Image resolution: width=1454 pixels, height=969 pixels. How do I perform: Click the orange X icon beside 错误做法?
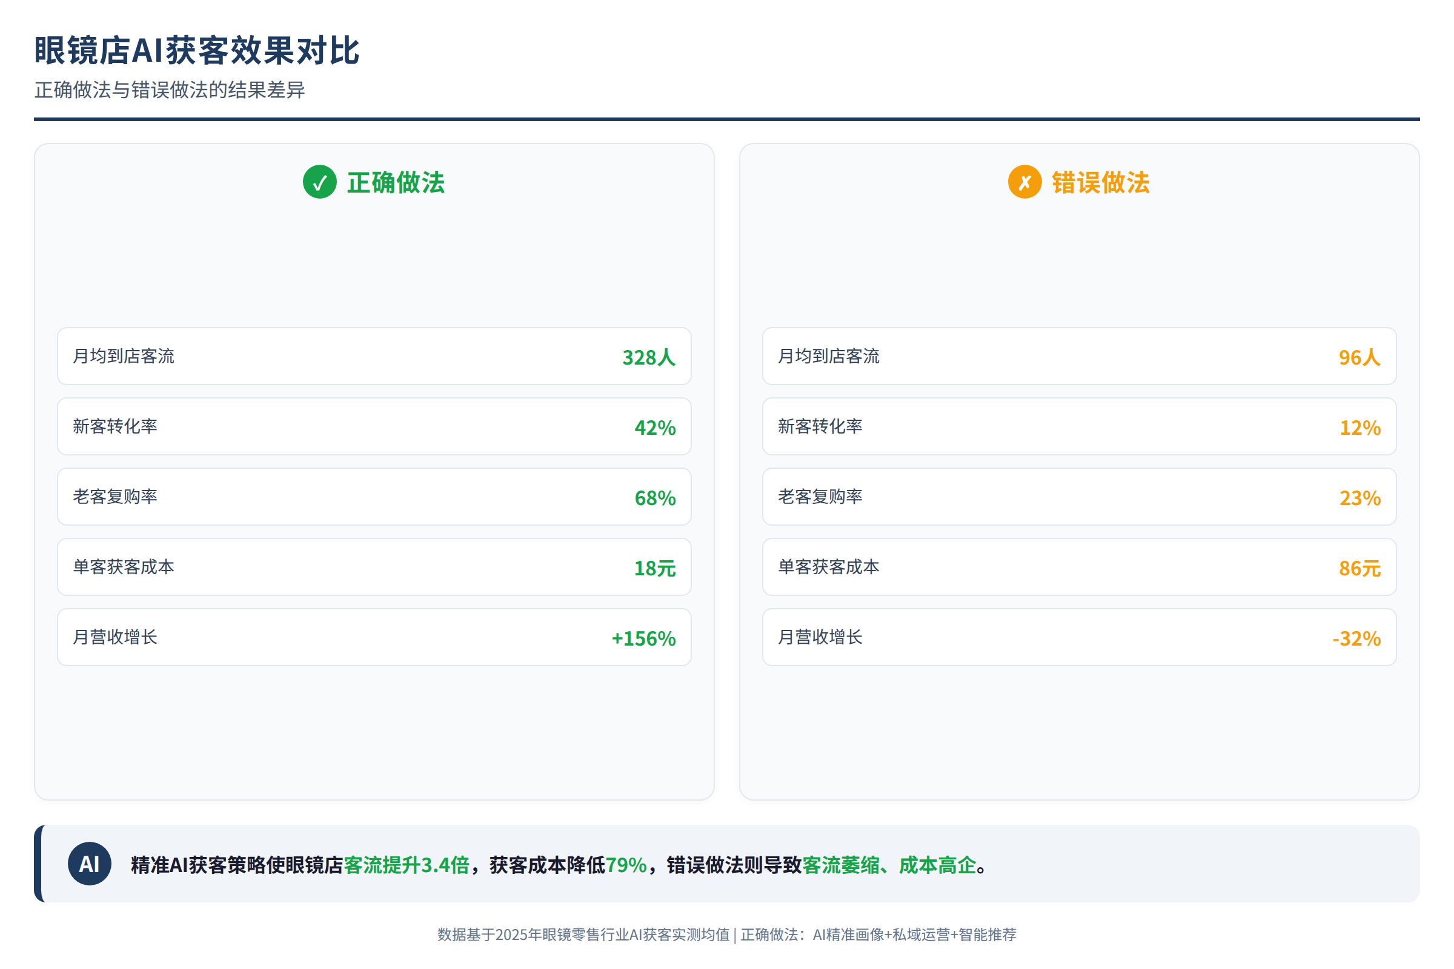click(x=1025, y=182)
